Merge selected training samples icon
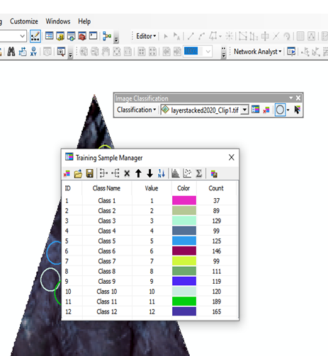The height and width of the screenshot is (356, 328). (x=103, y=173)
